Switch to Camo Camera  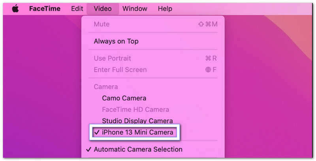coord(124,98)
